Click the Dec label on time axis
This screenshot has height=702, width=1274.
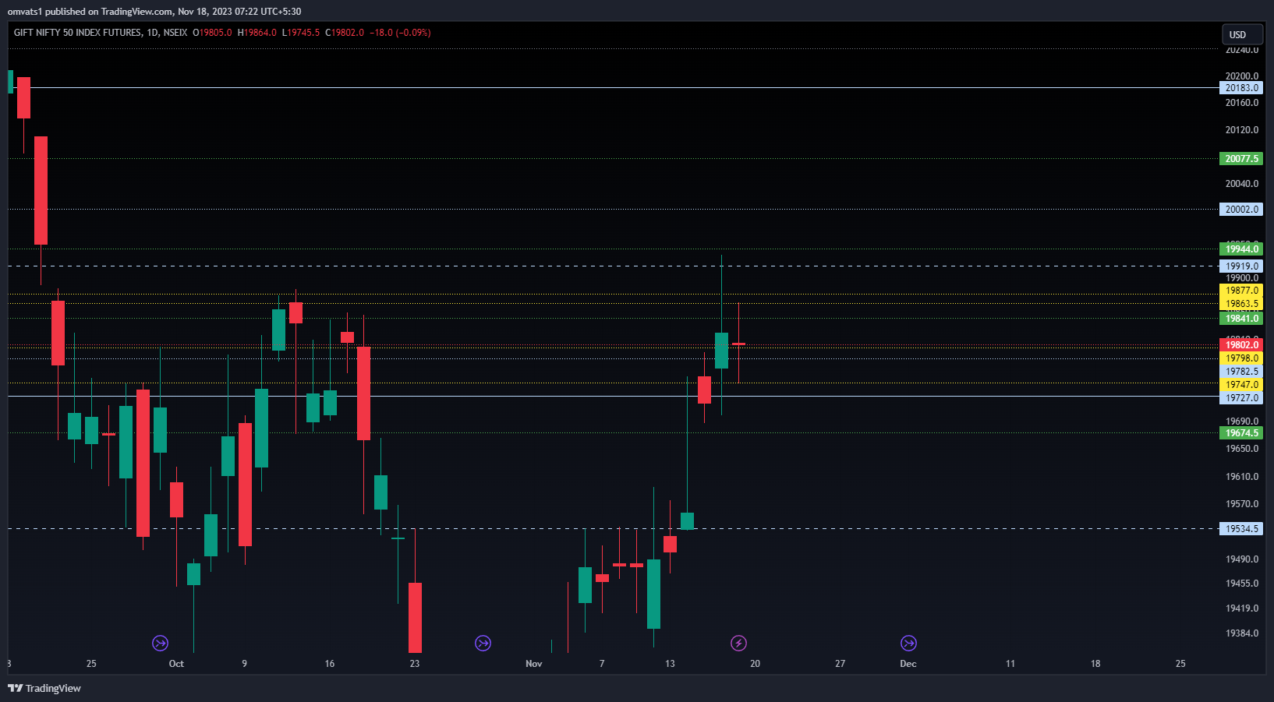(x=908, y=664)
